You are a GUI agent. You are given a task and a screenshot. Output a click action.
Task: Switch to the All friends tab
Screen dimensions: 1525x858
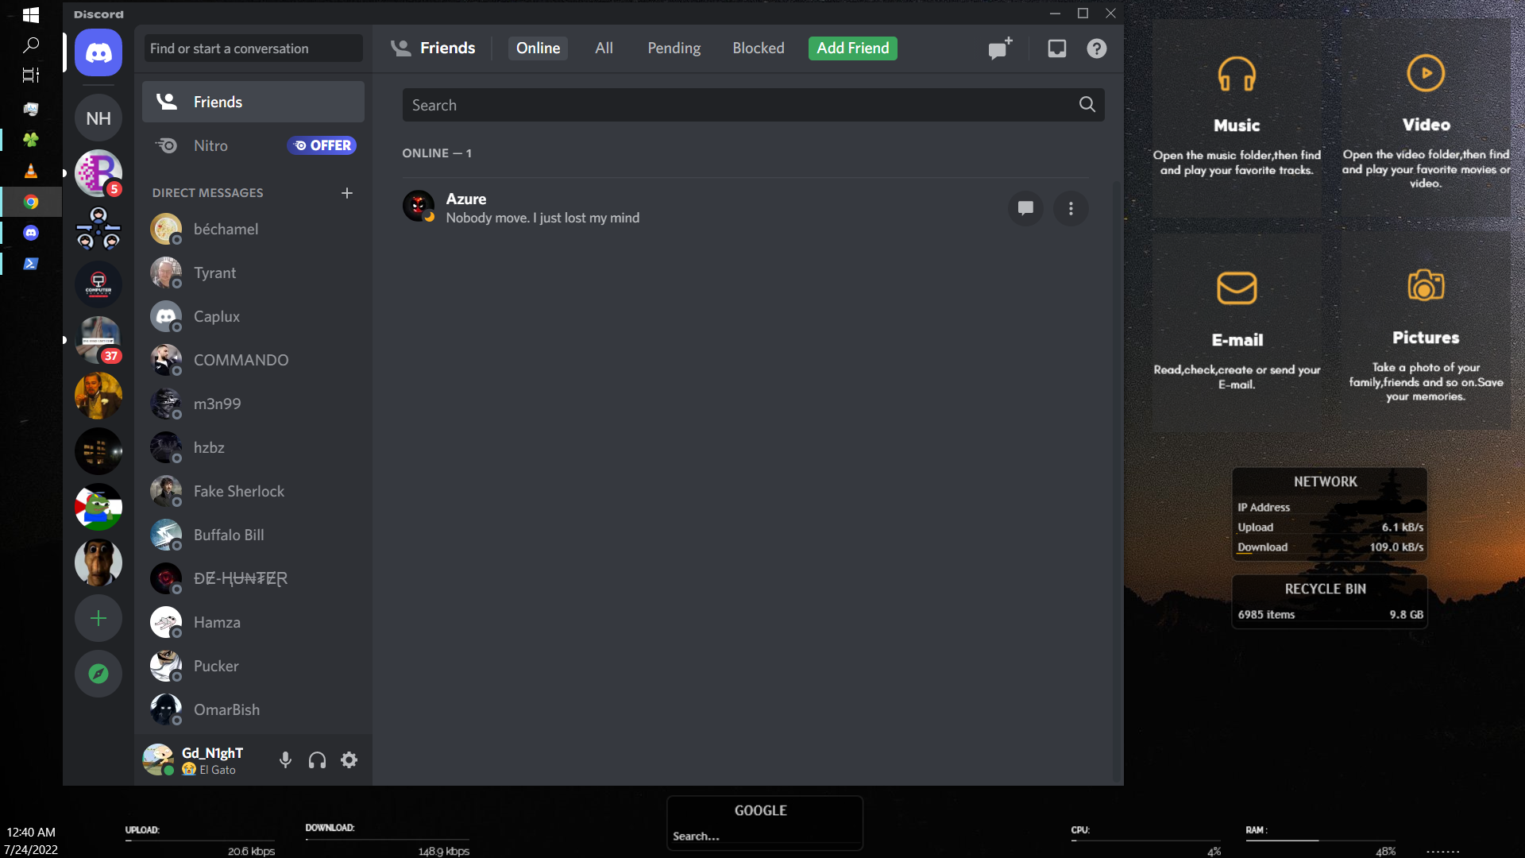(604, 48)
